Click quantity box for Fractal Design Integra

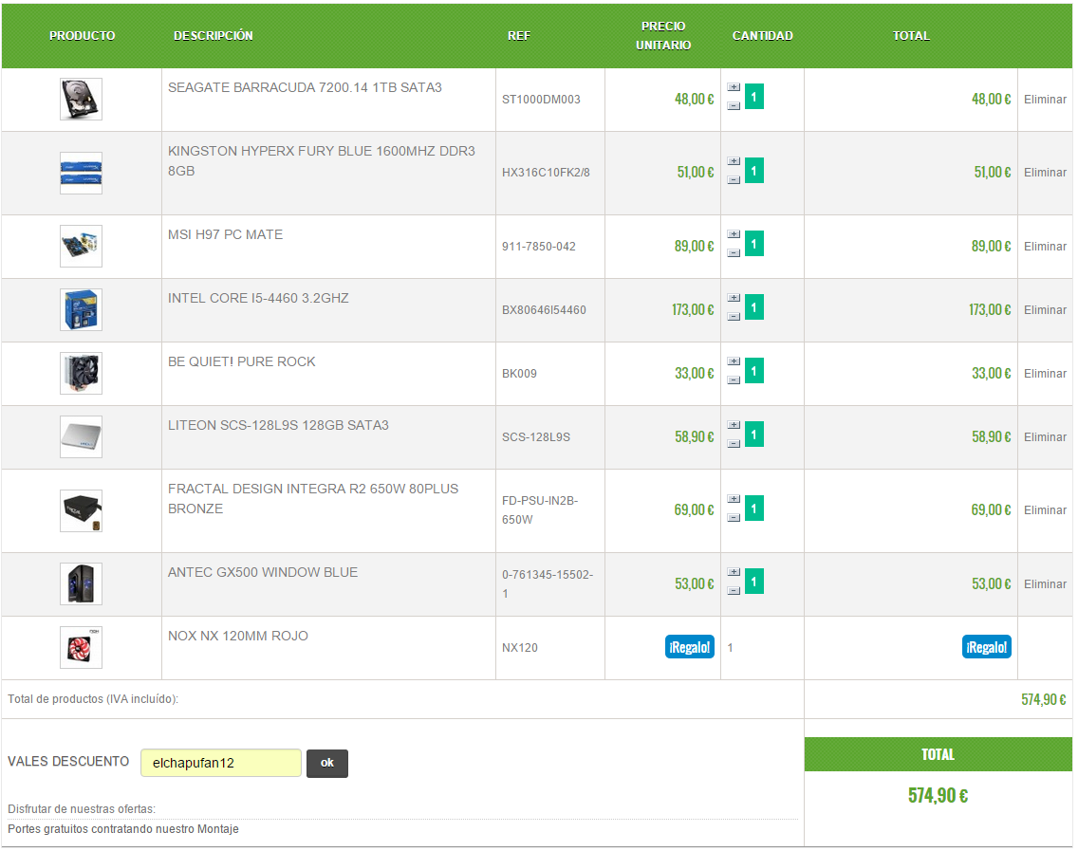754,509
